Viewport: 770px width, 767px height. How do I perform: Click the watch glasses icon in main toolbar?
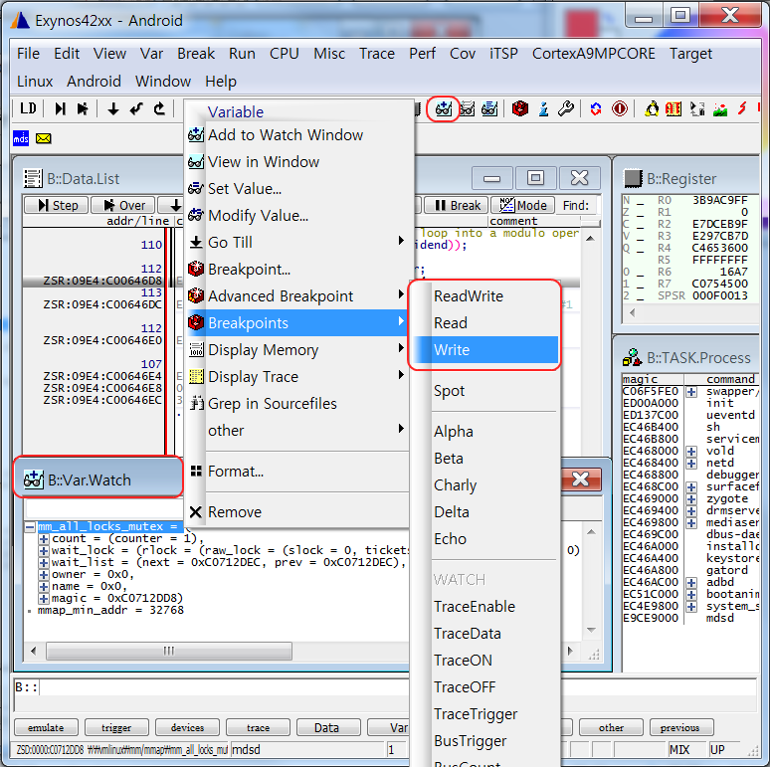point(443,108)
